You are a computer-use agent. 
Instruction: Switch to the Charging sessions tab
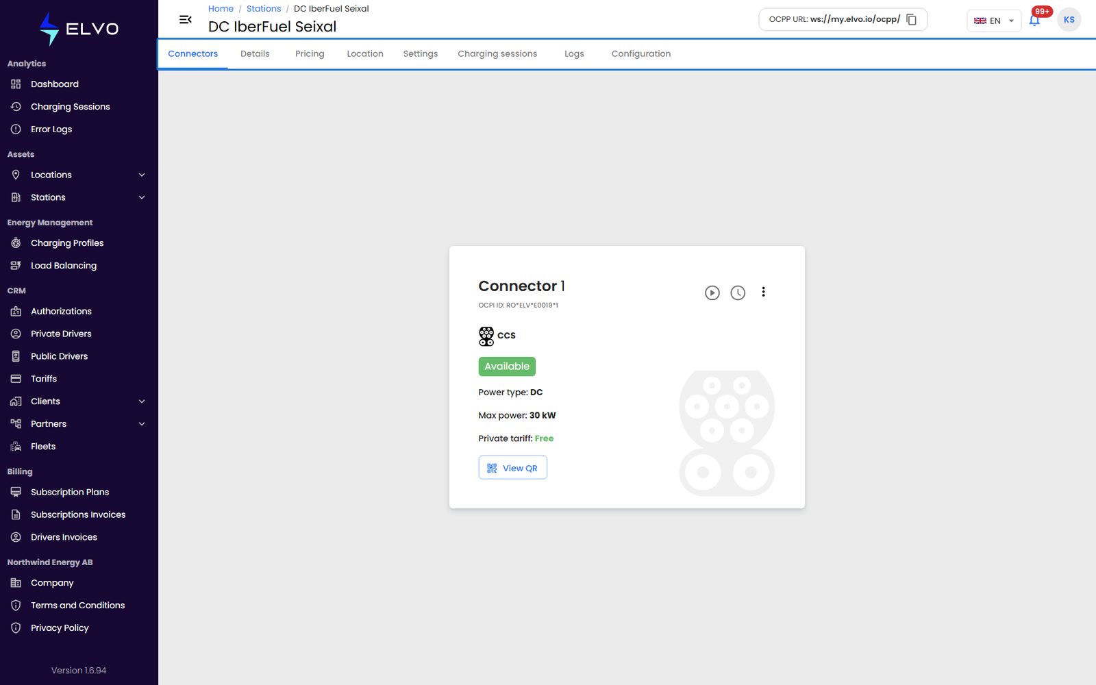pos(497,54)
